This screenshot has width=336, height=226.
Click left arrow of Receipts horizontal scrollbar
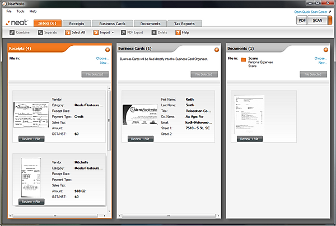10,216
